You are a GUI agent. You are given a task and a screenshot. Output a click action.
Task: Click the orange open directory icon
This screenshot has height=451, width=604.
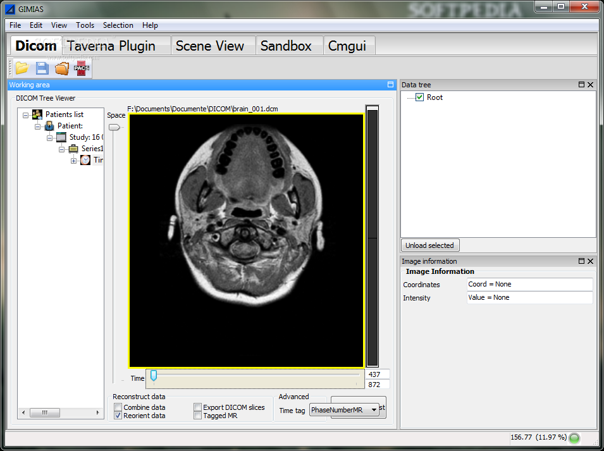click(x=61, y=68)
